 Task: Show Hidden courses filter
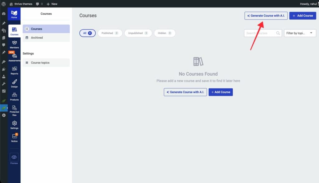click(164, 33)
